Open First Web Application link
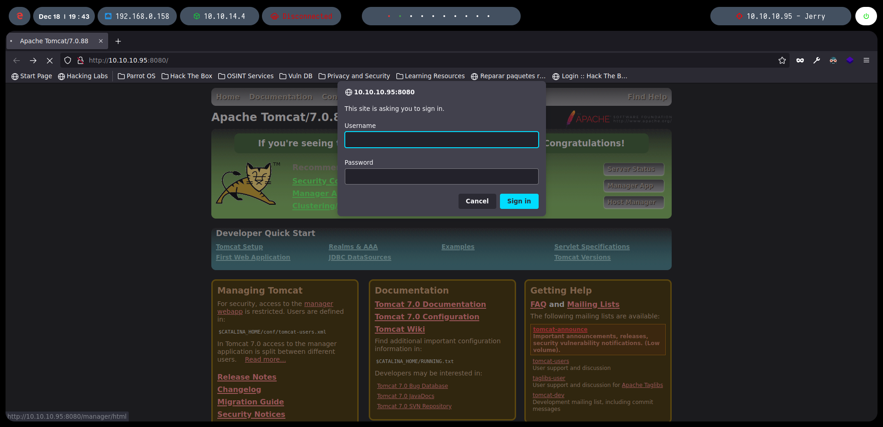The image size is (883, 427). point(253,258)
